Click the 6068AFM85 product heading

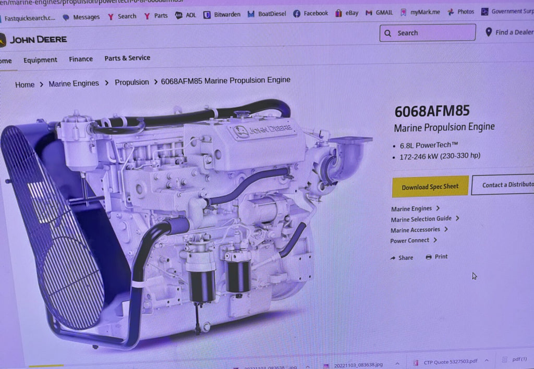(432, 111)
